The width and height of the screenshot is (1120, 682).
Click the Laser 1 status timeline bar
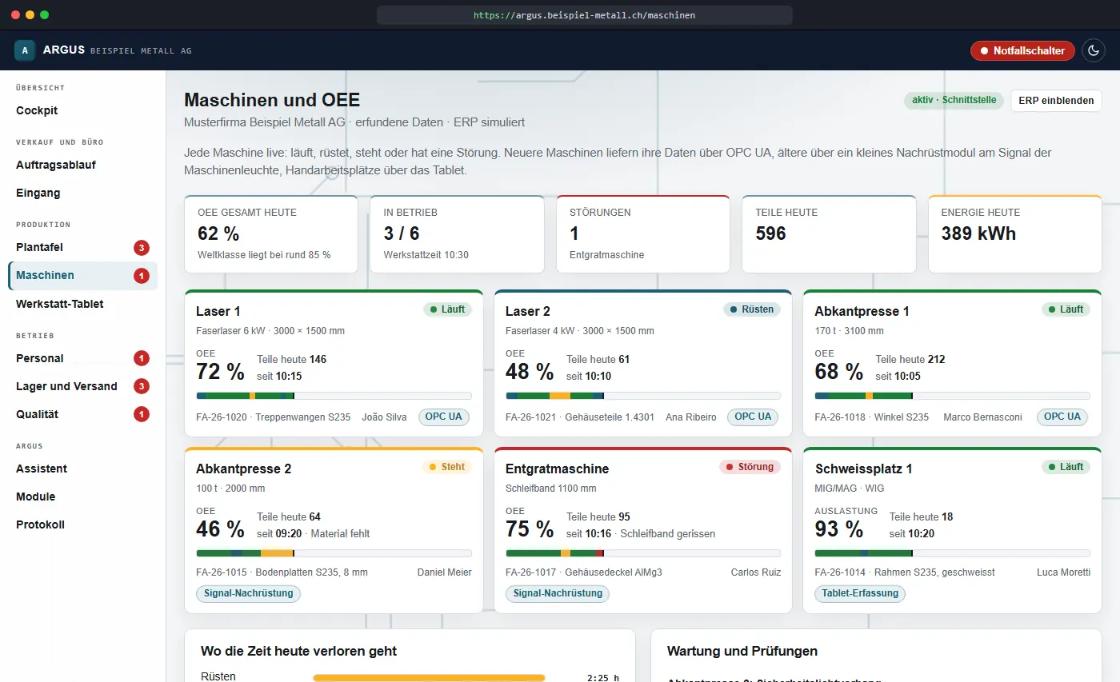pos(334,396)
